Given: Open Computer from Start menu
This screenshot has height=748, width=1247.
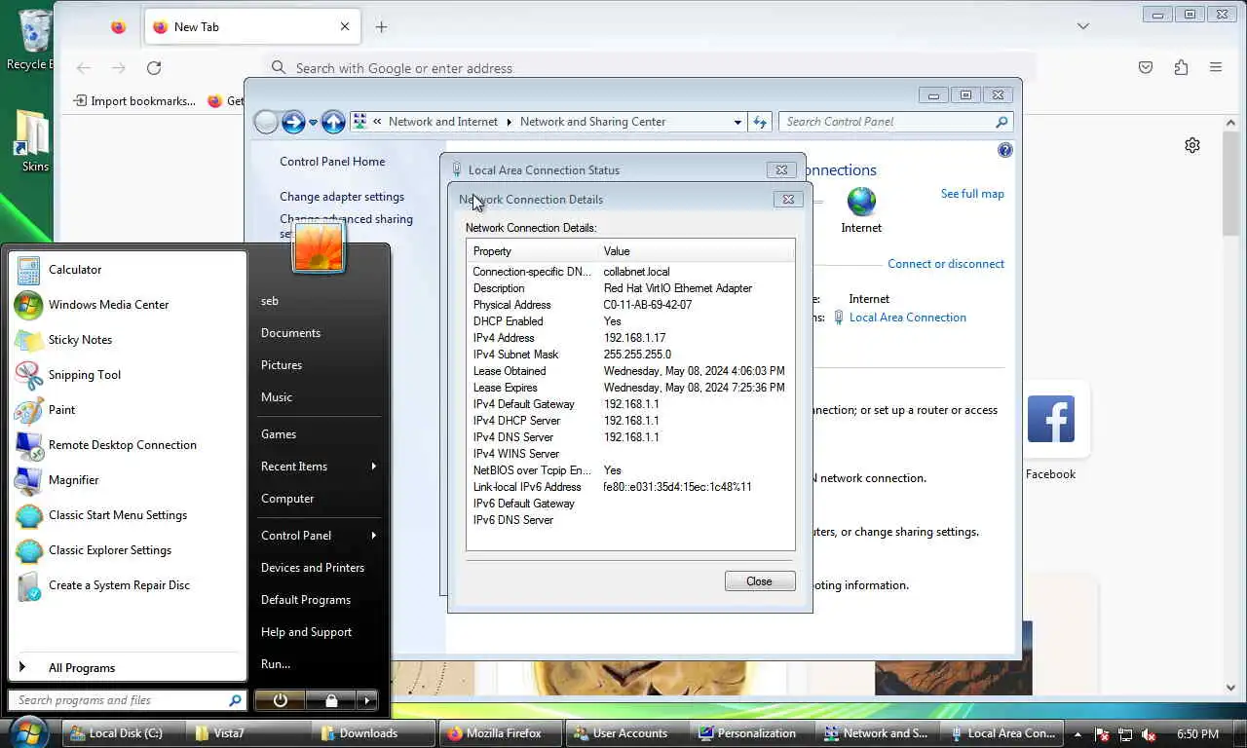Looking at the screenshot, I should [287, 499].
